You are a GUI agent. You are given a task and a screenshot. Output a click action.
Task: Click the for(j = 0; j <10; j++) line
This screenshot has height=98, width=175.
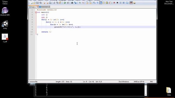pyautogui.click(x=58, y=22)
